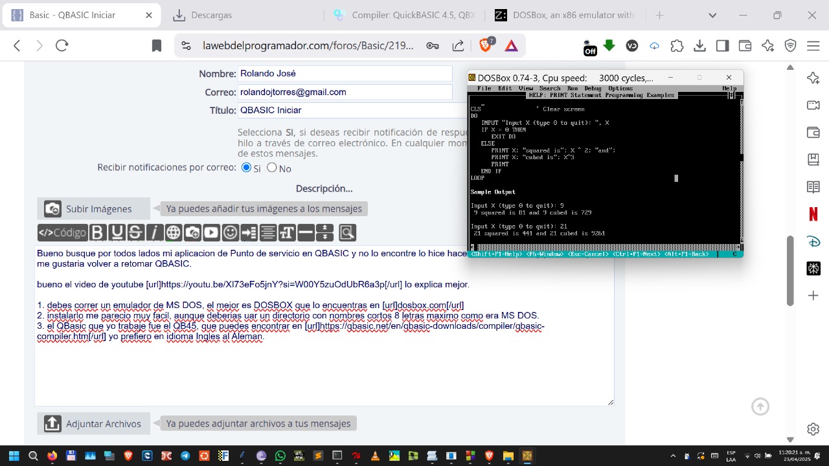Click Adjuntar Archivos button
The image size is (829, 466).
pos(93,423)
